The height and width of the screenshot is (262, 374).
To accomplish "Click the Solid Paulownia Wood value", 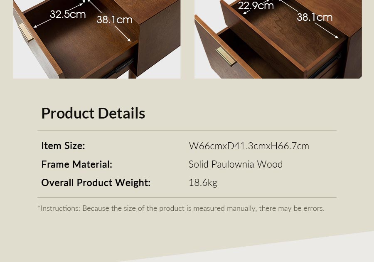I will click(236, 164).
